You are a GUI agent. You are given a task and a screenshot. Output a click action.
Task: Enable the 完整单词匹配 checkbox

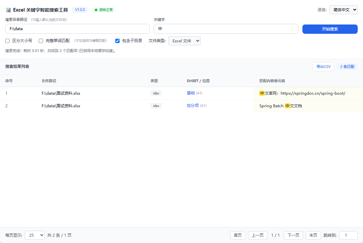click(41, 41)
